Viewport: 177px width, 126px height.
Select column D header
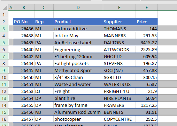click(x=78, y=8)
